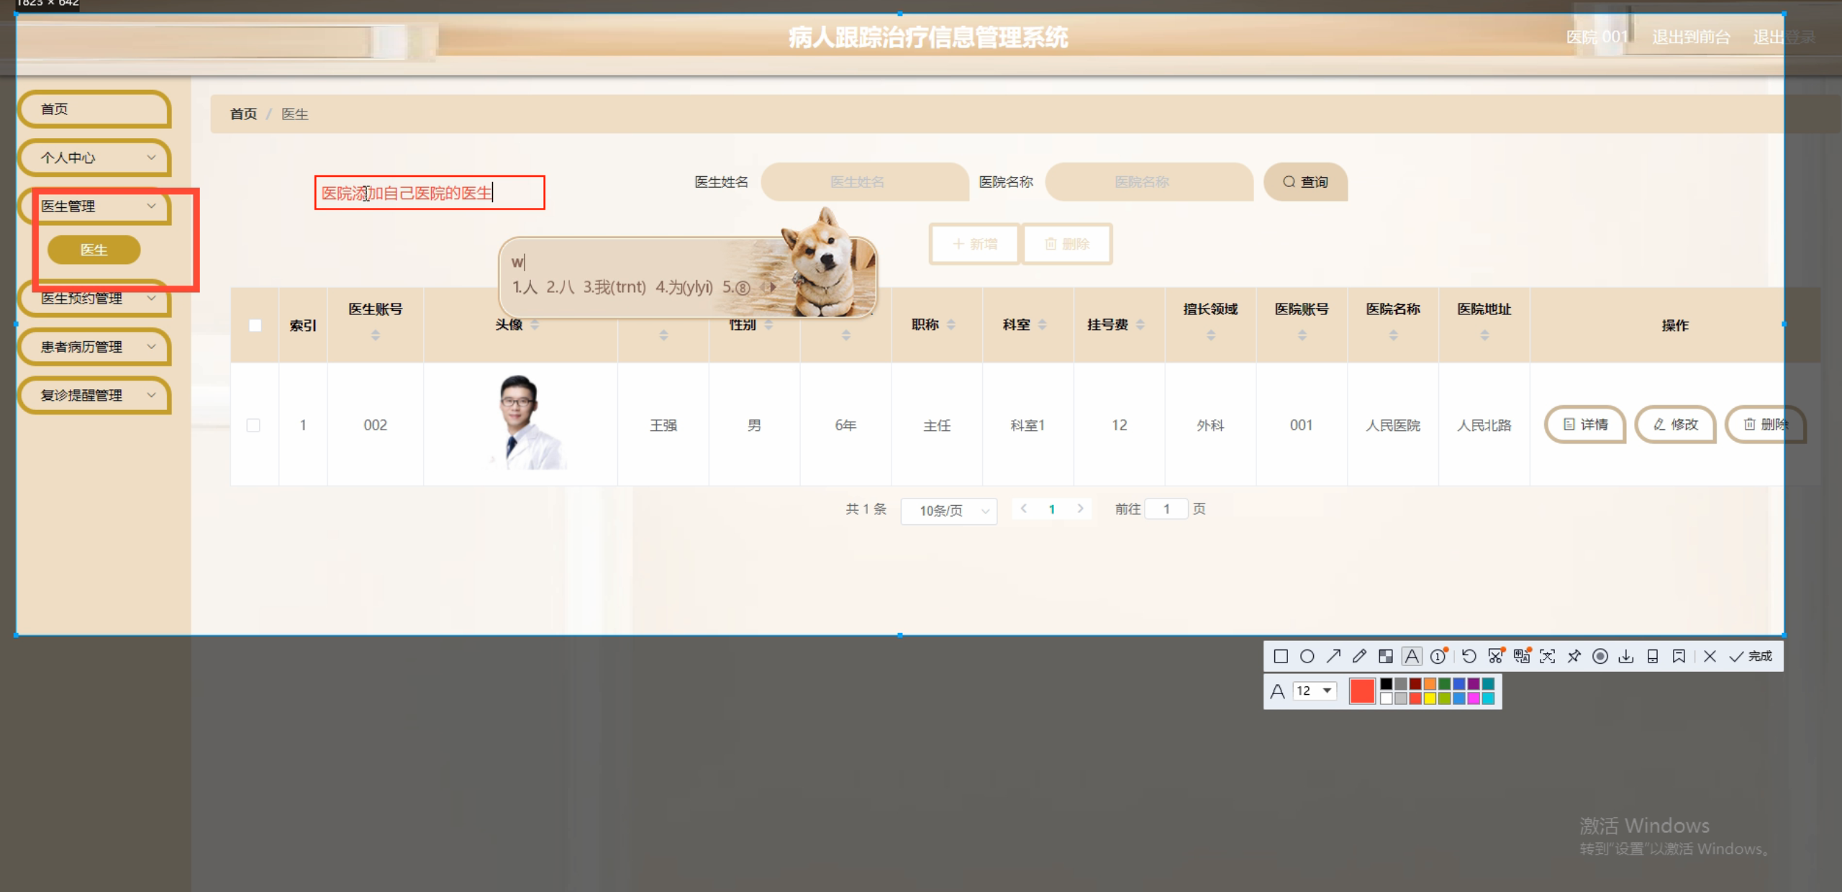Expand the 个人中心 sidebar menu
The image size is (1842, 892).
(94, 158)
